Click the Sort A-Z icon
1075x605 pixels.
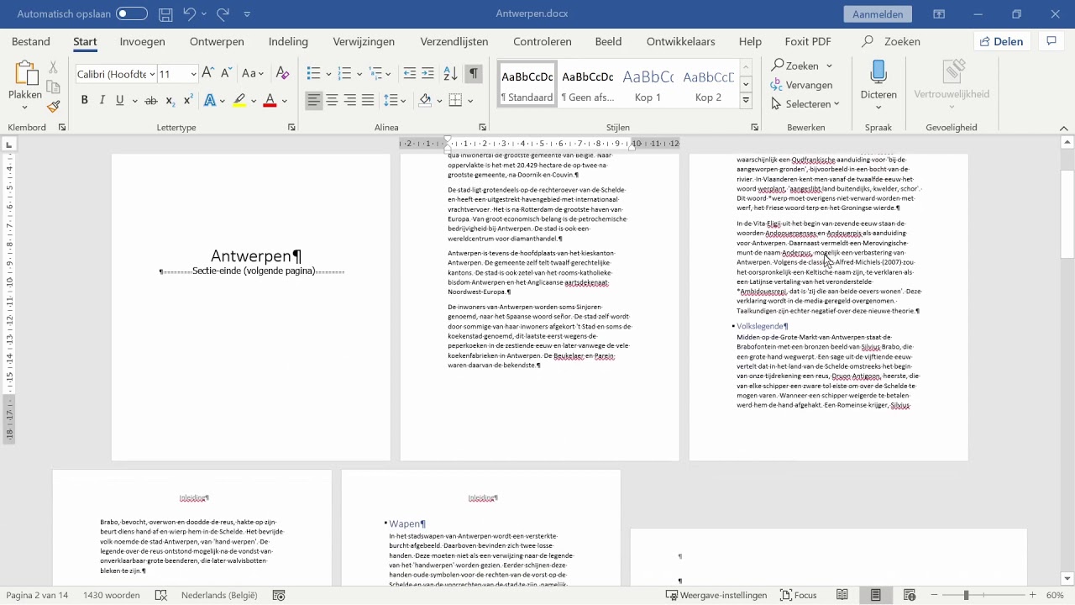450,74
